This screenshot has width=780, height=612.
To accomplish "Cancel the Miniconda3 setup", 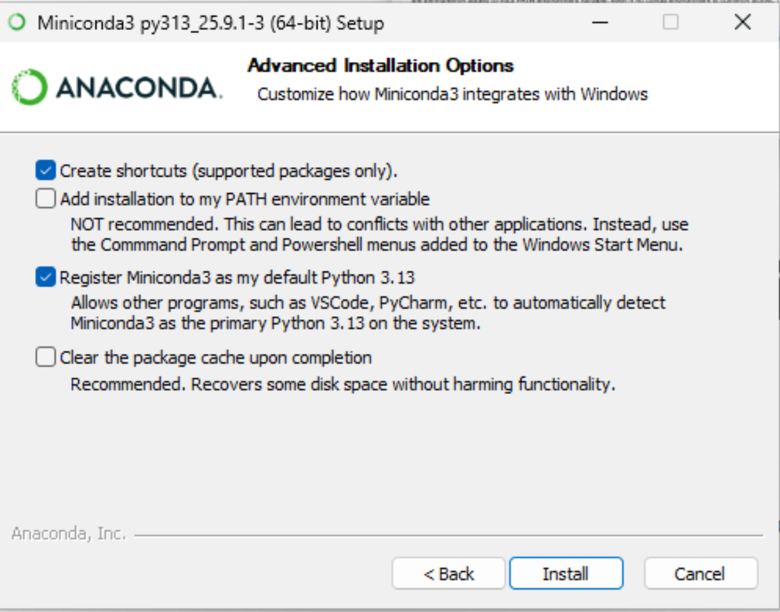I will [700, 573].
